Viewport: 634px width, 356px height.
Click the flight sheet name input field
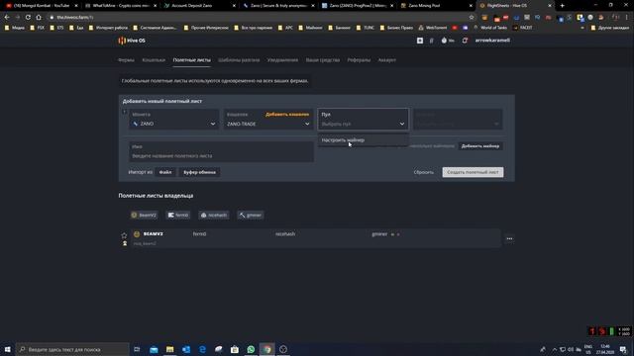[221, 151]
